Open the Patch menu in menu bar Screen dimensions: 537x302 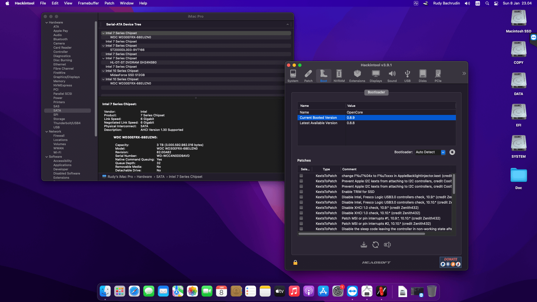pyautogui.click(x=109, y=3)
